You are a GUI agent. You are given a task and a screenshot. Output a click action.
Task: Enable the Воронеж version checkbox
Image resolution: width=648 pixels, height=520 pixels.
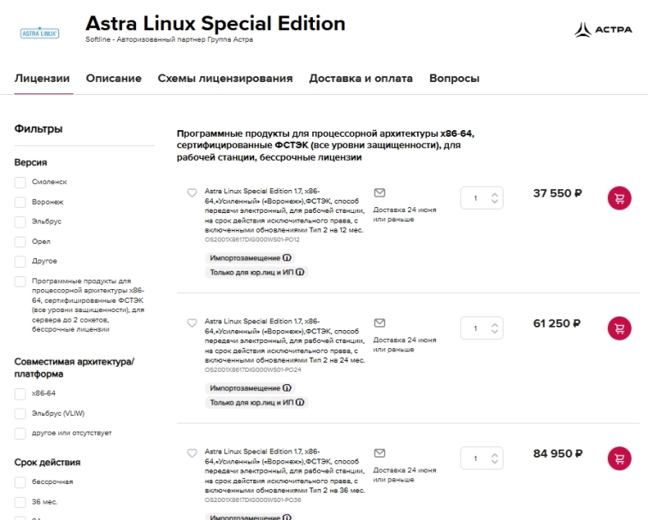[x=21, y=202]
